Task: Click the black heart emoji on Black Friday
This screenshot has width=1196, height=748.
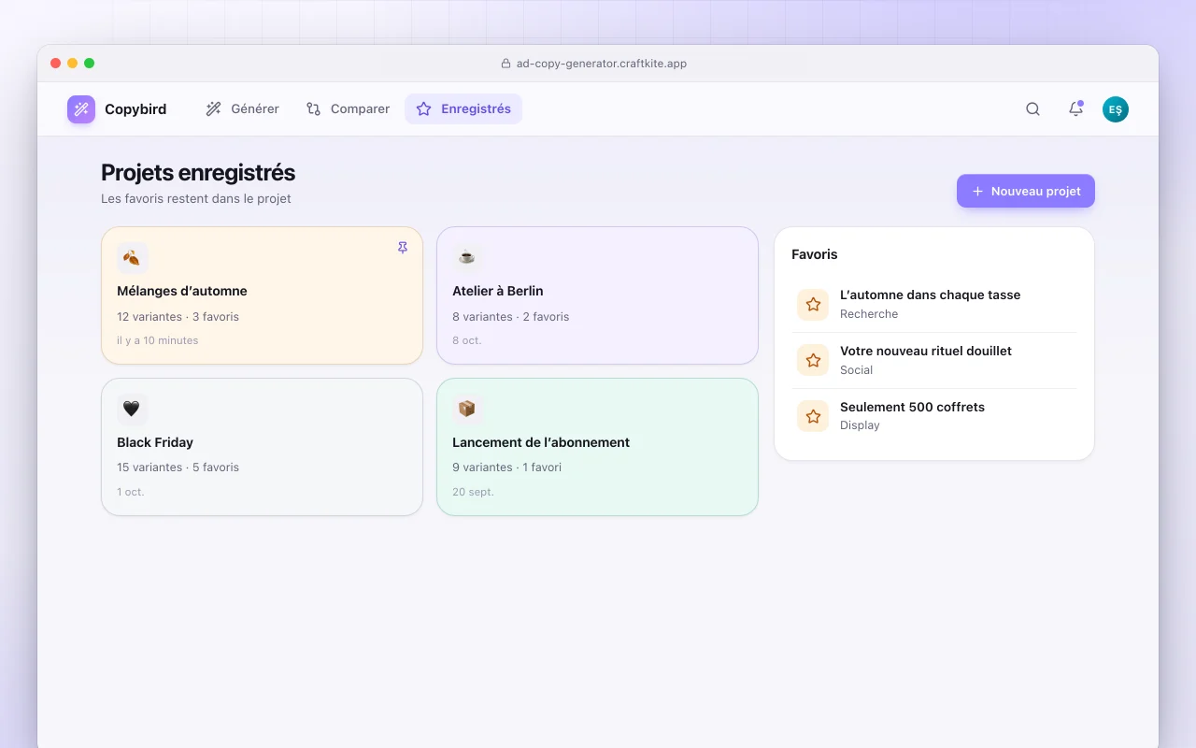Action: [132, 409]
